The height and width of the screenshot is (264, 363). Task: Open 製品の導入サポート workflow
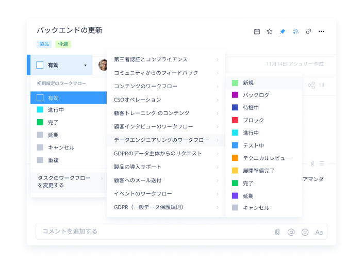coord(166,167)
